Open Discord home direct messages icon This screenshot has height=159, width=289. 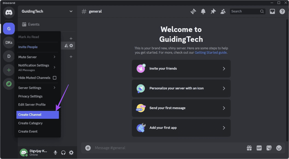(x=9, y=12)
